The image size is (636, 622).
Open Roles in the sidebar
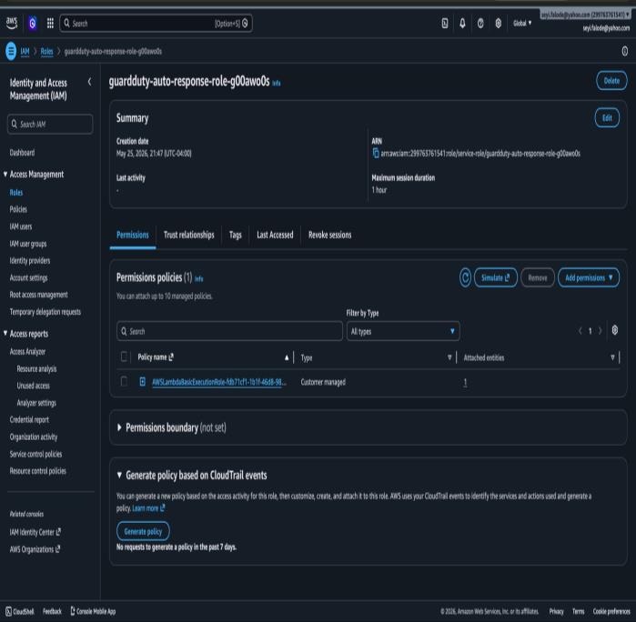(x=16, y=193)
